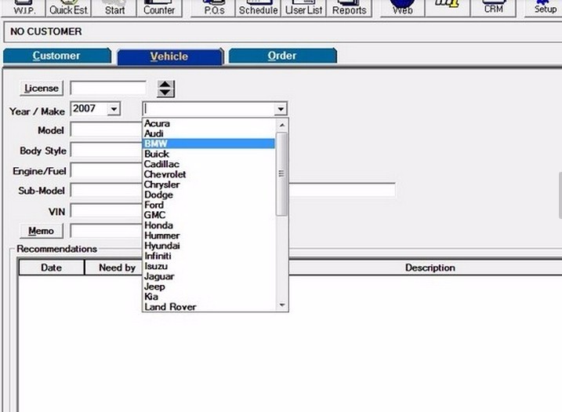Open the CRM toolbar button
This screenshot has width=562, height=412.
click(493, 8)
